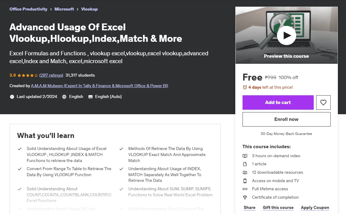Go to Microsoft breadcrumb category
This screenshot has width=346, height=214.
[64, 9]
